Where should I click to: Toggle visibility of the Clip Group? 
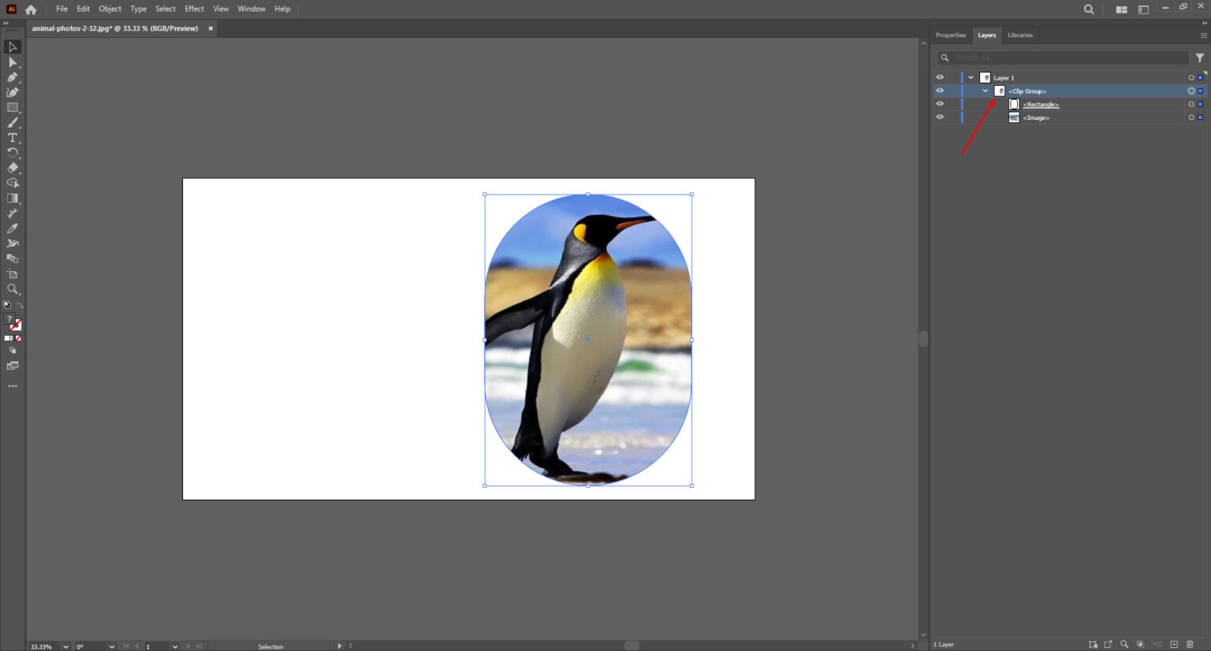(x=940, y=90)
